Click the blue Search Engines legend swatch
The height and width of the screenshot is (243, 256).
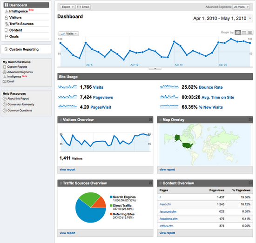click(111, 197)
